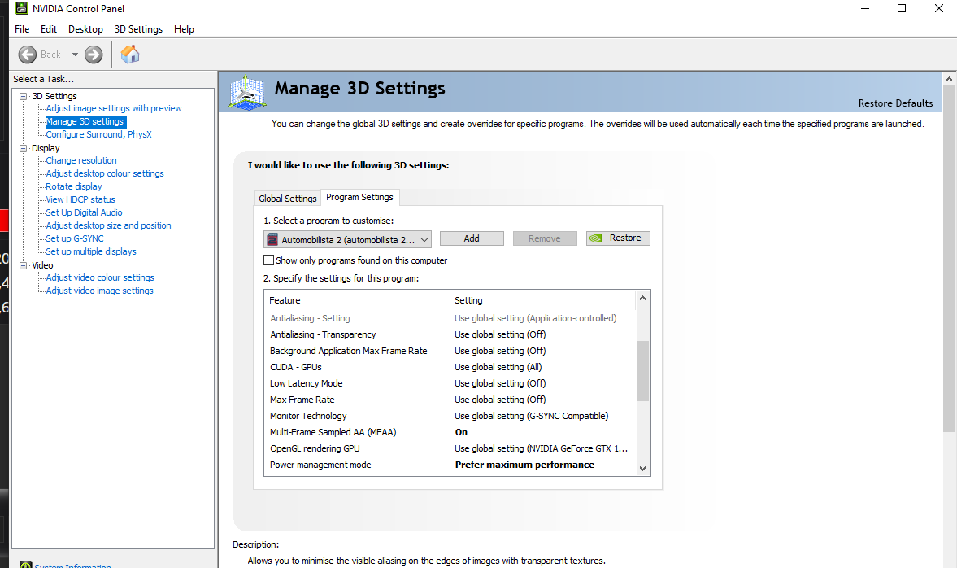Open the Desktop menu

click(x=85, y=29)
